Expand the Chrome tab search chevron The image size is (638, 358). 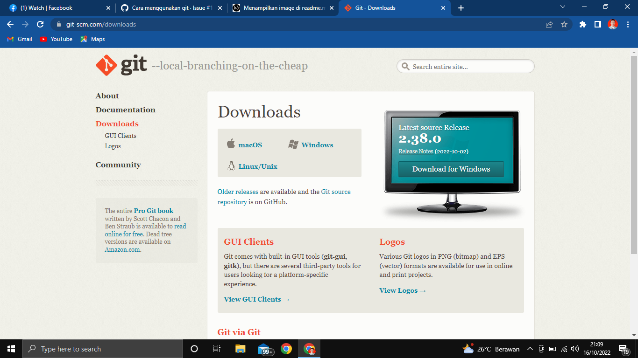coord(563,7)
